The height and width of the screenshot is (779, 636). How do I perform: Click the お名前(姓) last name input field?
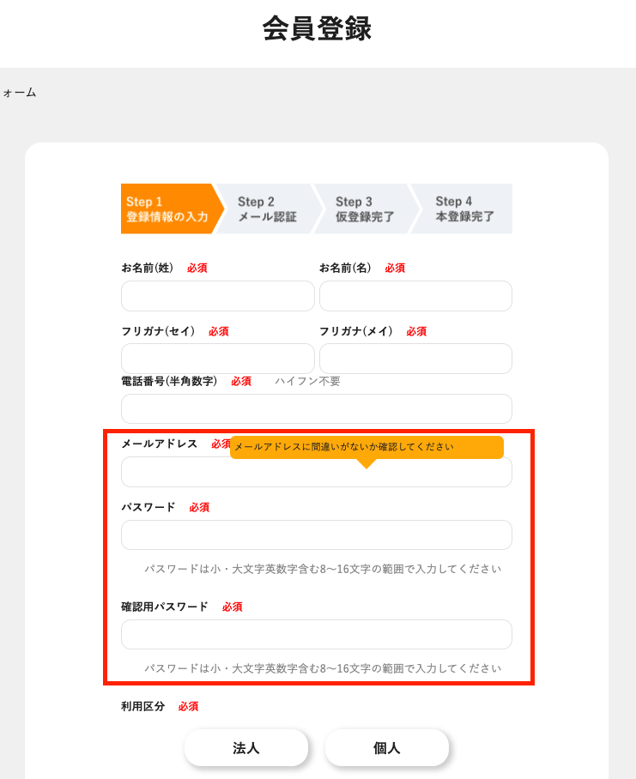tap(218, 296)
